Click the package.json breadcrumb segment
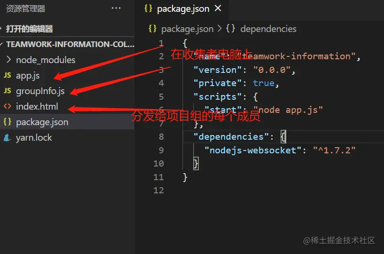This screenshot has width=384, height=254. [x=188, y=29]
